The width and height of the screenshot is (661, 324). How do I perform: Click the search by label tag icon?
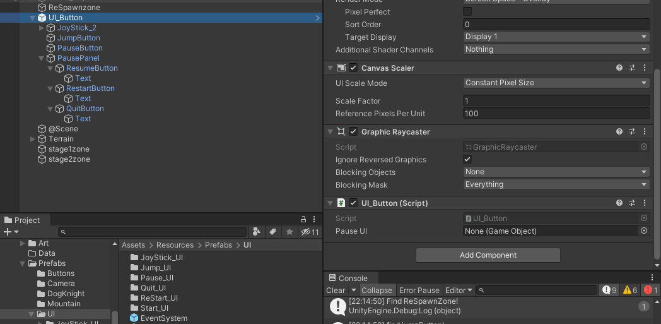tap(272, 232)
